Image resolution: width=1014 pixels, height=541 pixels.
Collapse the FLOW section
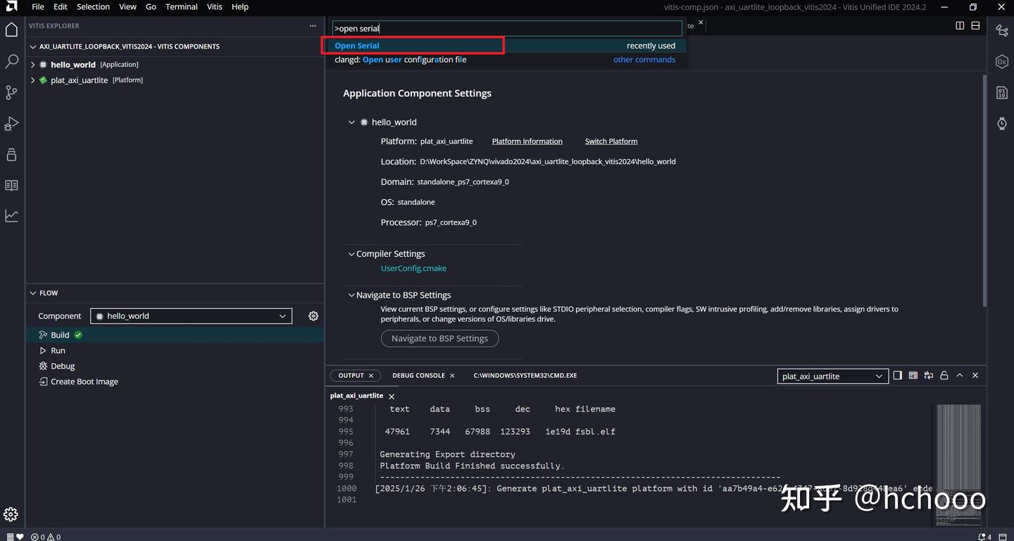pos(32,293)
